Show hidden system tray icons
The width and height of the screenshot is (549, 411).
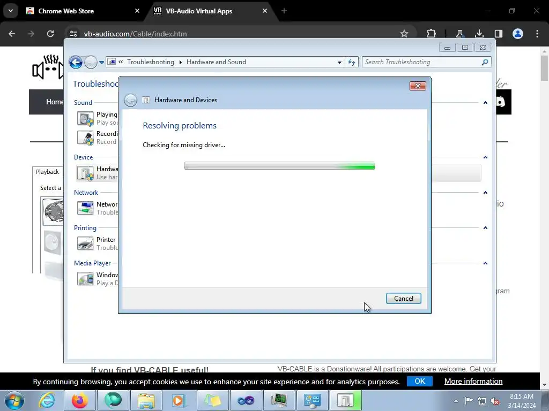[456, 401]
